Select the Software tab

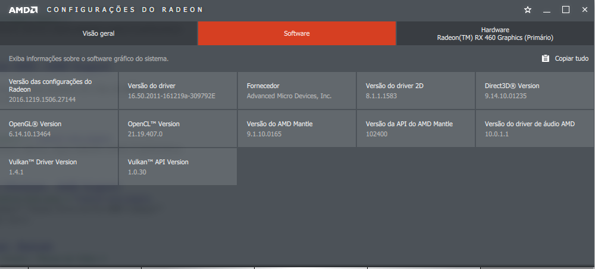click(x=297, y=33)
